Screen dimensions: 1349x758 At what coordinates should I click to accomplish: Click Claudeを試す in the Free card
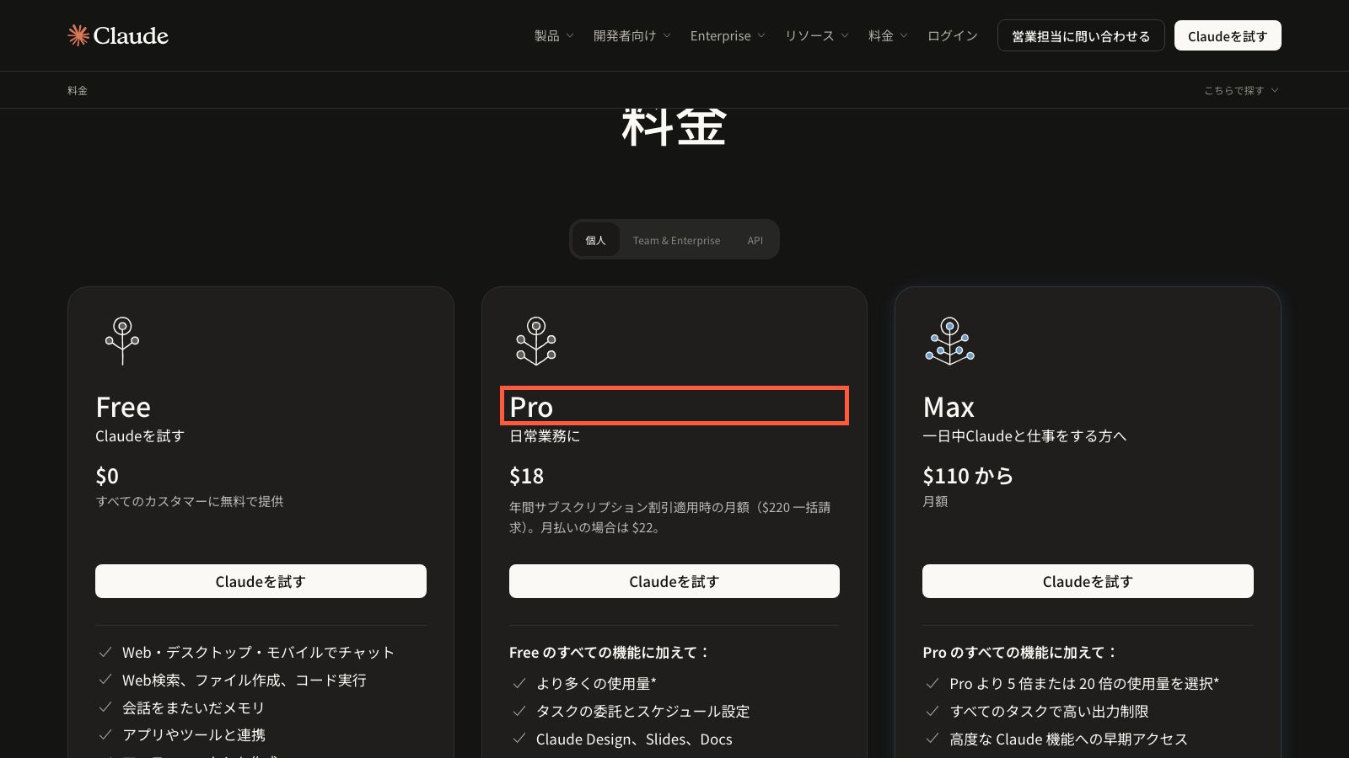[261, 581]
